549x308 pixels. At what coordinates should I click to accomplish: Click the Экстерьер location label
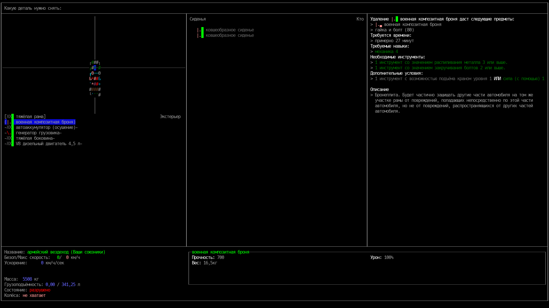(x=170, y=117)
